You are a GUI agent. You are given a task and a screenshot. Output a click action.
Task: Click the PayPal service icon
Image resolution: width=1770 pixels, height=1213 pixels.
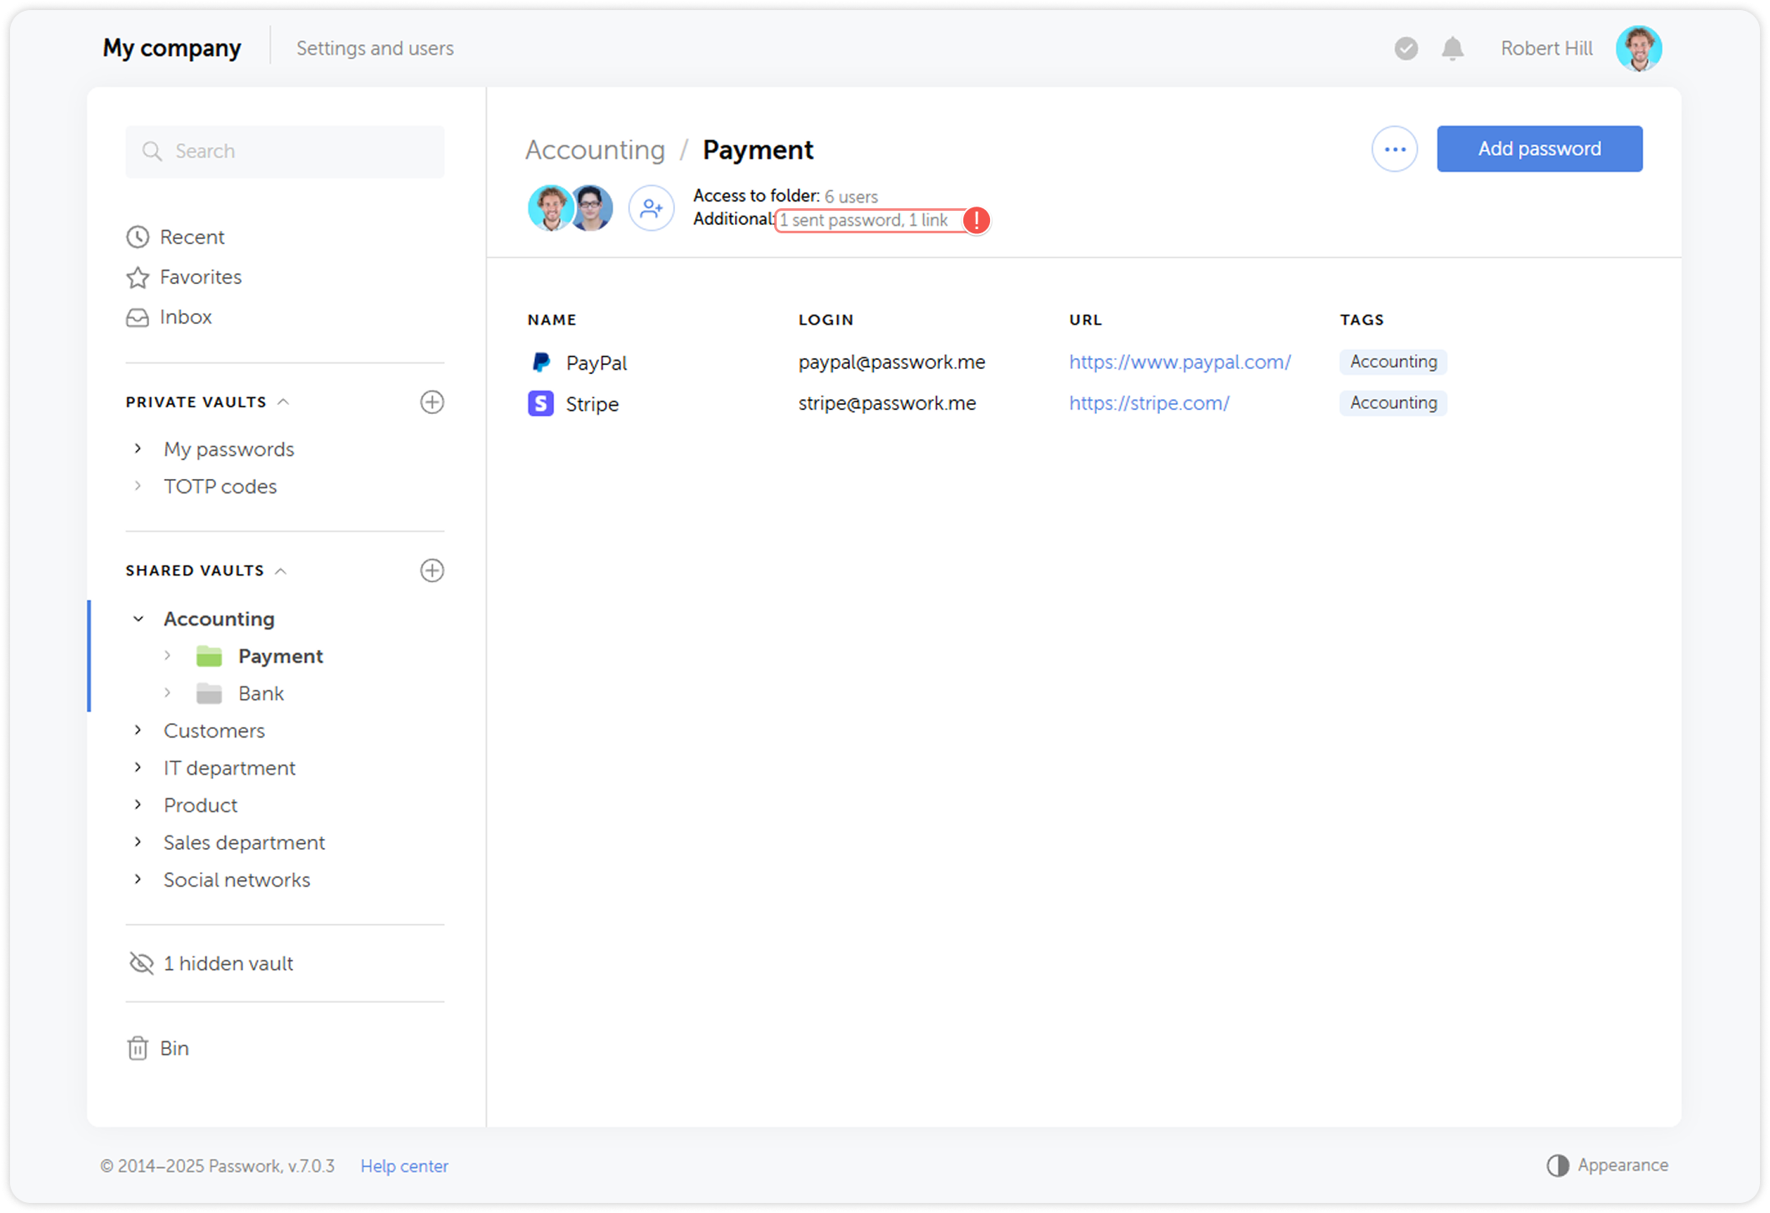541,362
